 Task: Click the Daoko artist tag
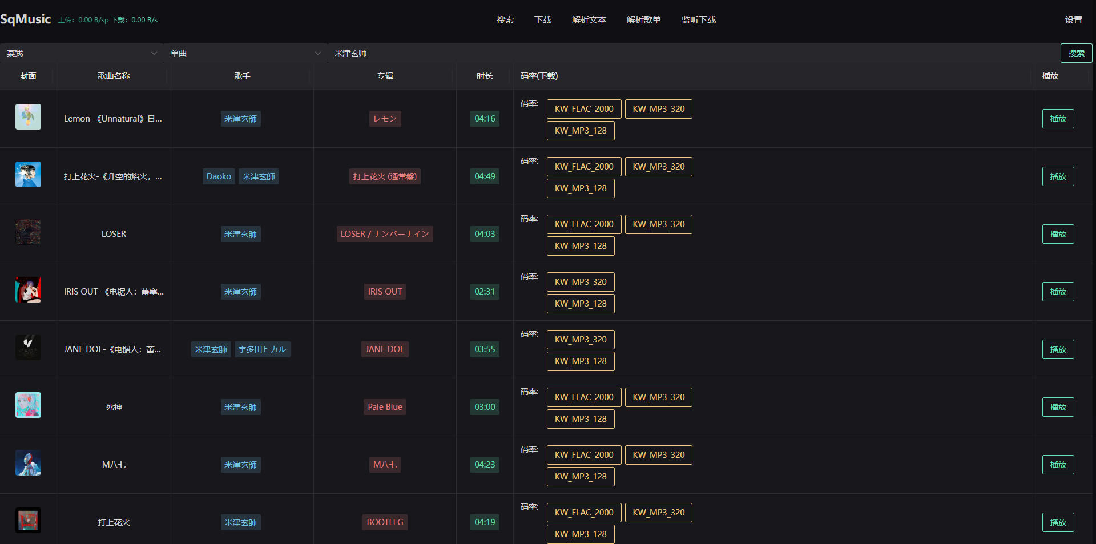click(219, 176)
